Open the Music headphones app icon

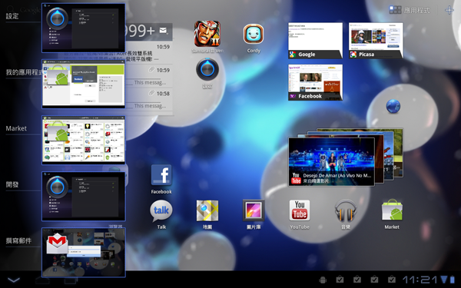[x=346, y=210]
